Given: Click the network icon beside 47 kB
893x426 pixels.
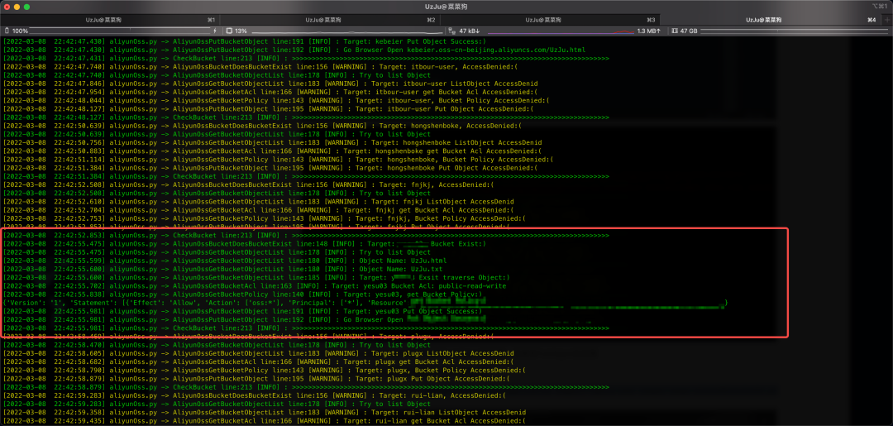Looking at the screenshot, I should 451,31.
